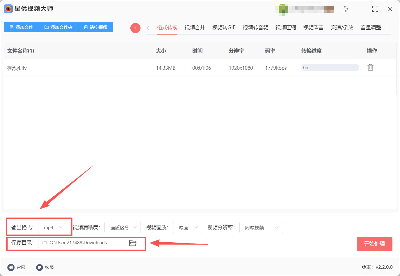Click the 客服 customer service icon
The height and width of the screenshot is (276, 400).
pyautogui.click(x=40, y=267)
